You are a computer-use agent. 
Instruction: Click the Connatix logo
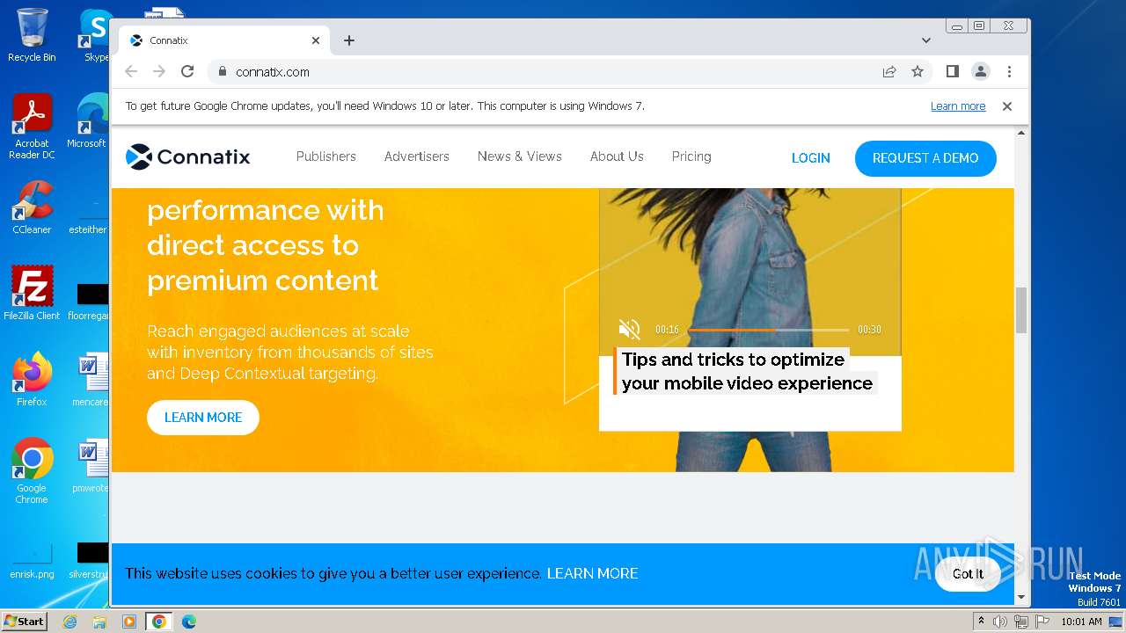(x=187, y=156)
